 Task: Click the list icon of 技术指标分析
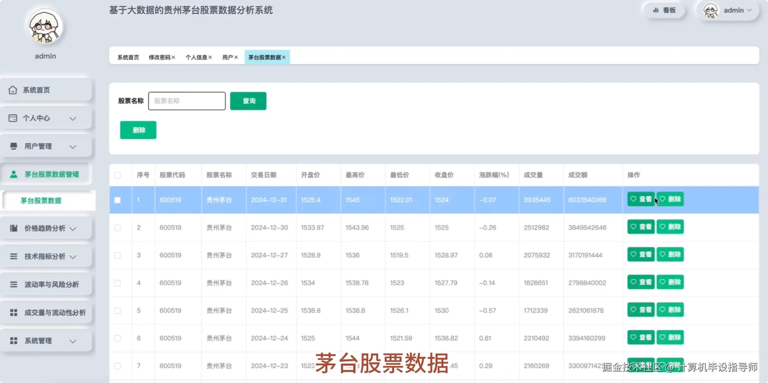(x=14, y=256)
